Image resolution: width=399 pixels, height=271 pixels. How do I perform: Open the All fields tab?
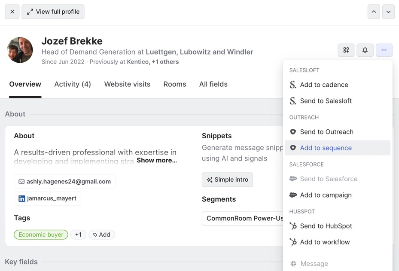213,84
